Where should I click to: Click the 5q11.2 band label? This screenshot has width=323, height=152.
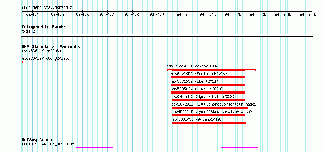pos(28,32)
